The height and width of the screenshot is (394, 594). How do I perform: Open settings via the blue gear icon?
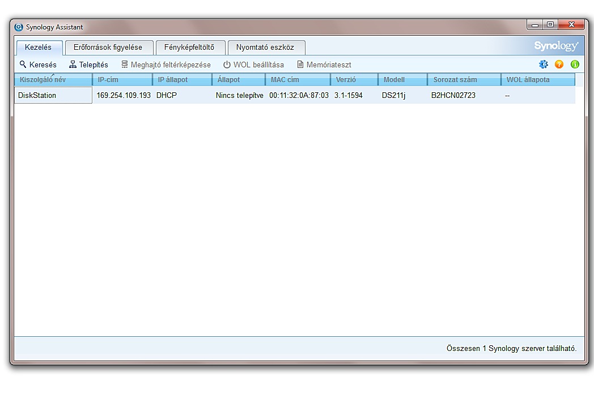pyautogui.click(x=544, y=65)
